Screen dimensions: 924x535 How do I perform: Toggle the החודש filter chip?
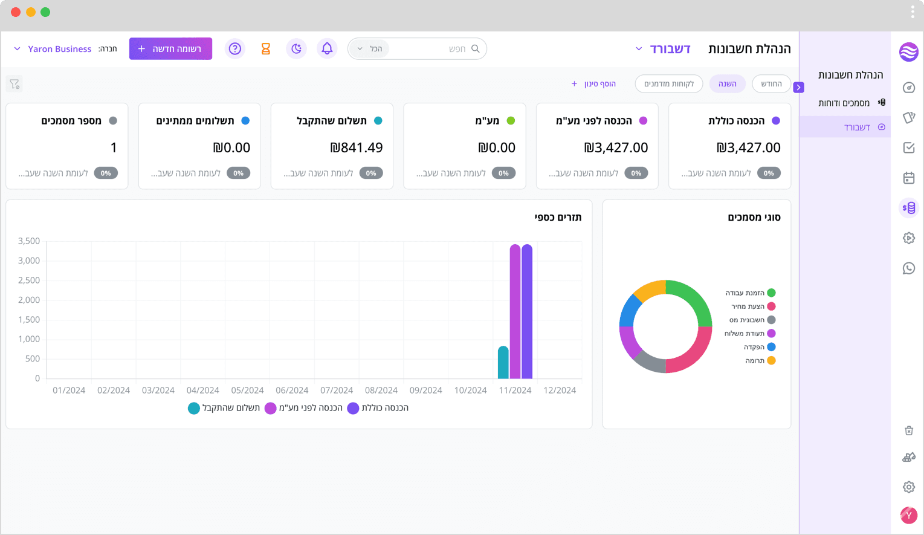click(771, 83)
